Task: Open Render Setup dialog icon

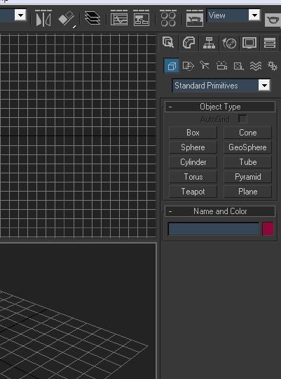Action: pyautogui.click(x=195, y=18)
